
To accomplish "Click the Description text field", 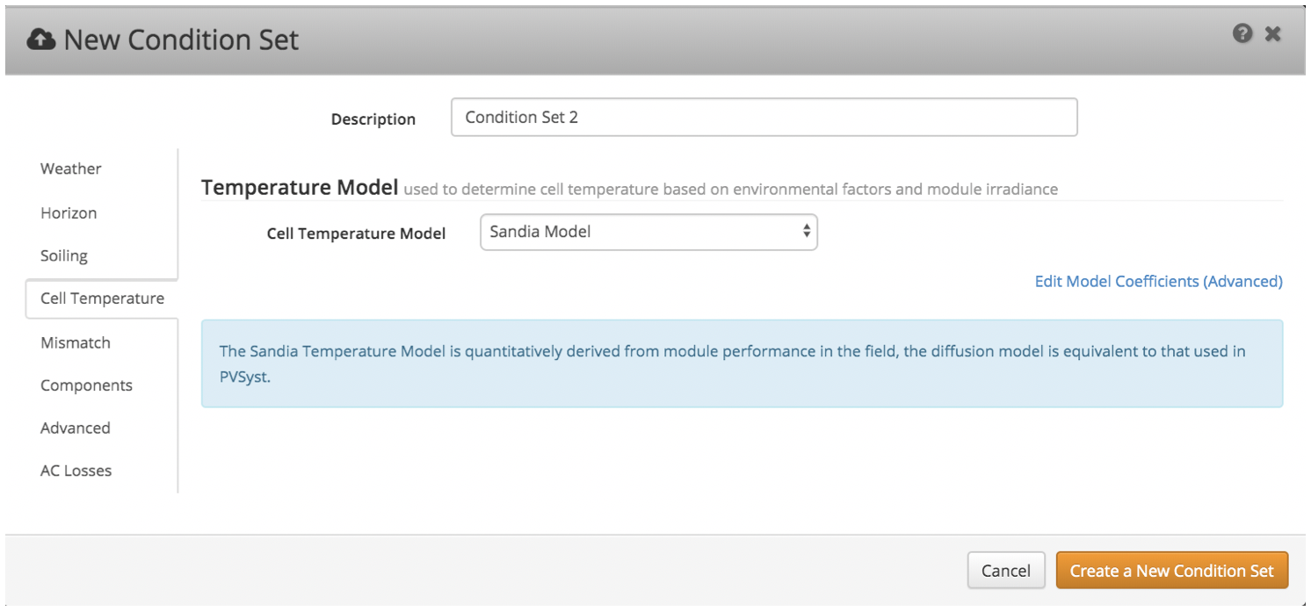I will click(x=764, y=118).
